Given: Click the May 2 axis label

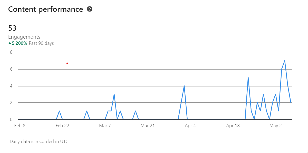Looking at the screenshot, I should coord(275,126).
